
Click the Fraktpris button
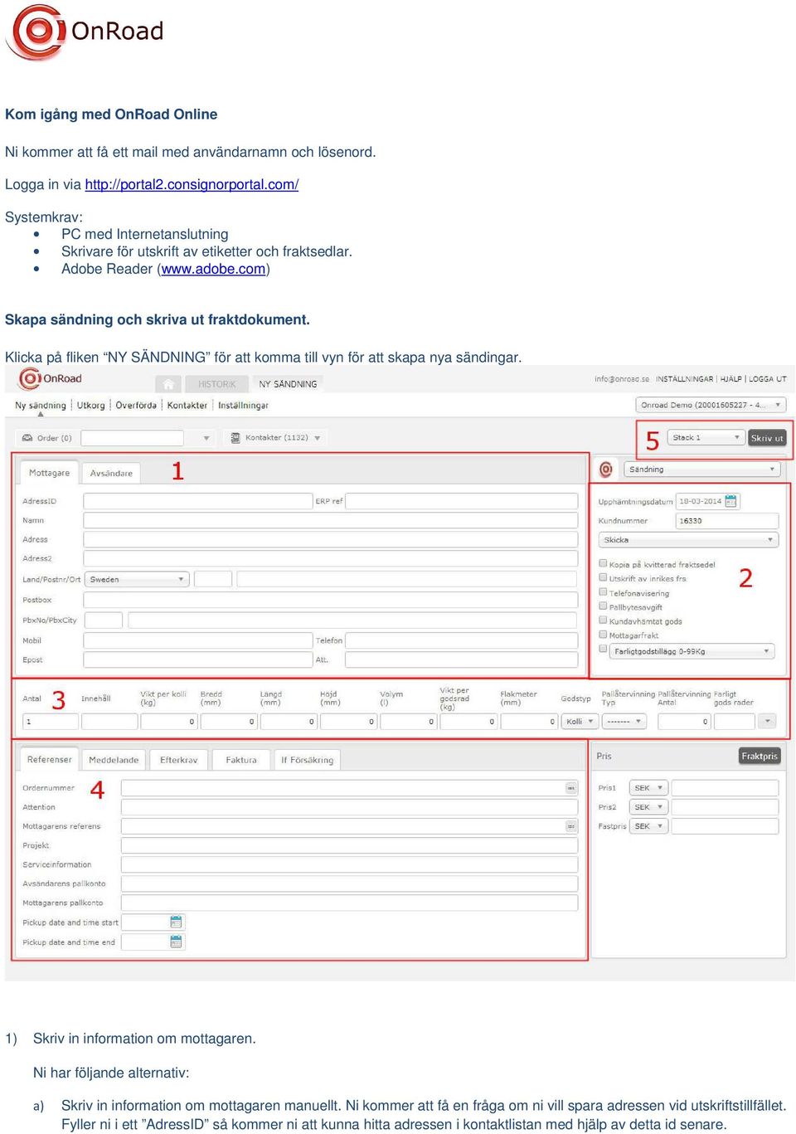[x=760, y=756]
